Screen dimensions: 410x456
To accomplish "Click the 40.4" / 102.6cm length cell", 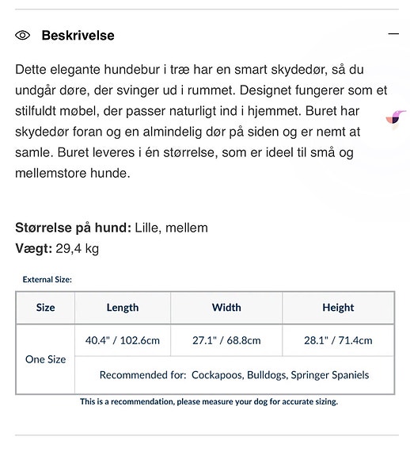I will coord(123,340).
